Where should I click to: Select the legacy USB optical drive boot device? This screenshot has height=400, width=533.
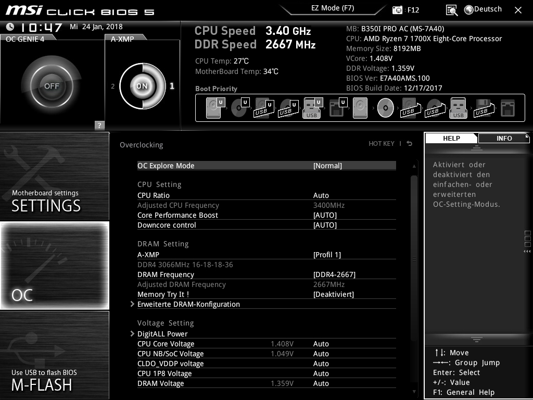435,108
